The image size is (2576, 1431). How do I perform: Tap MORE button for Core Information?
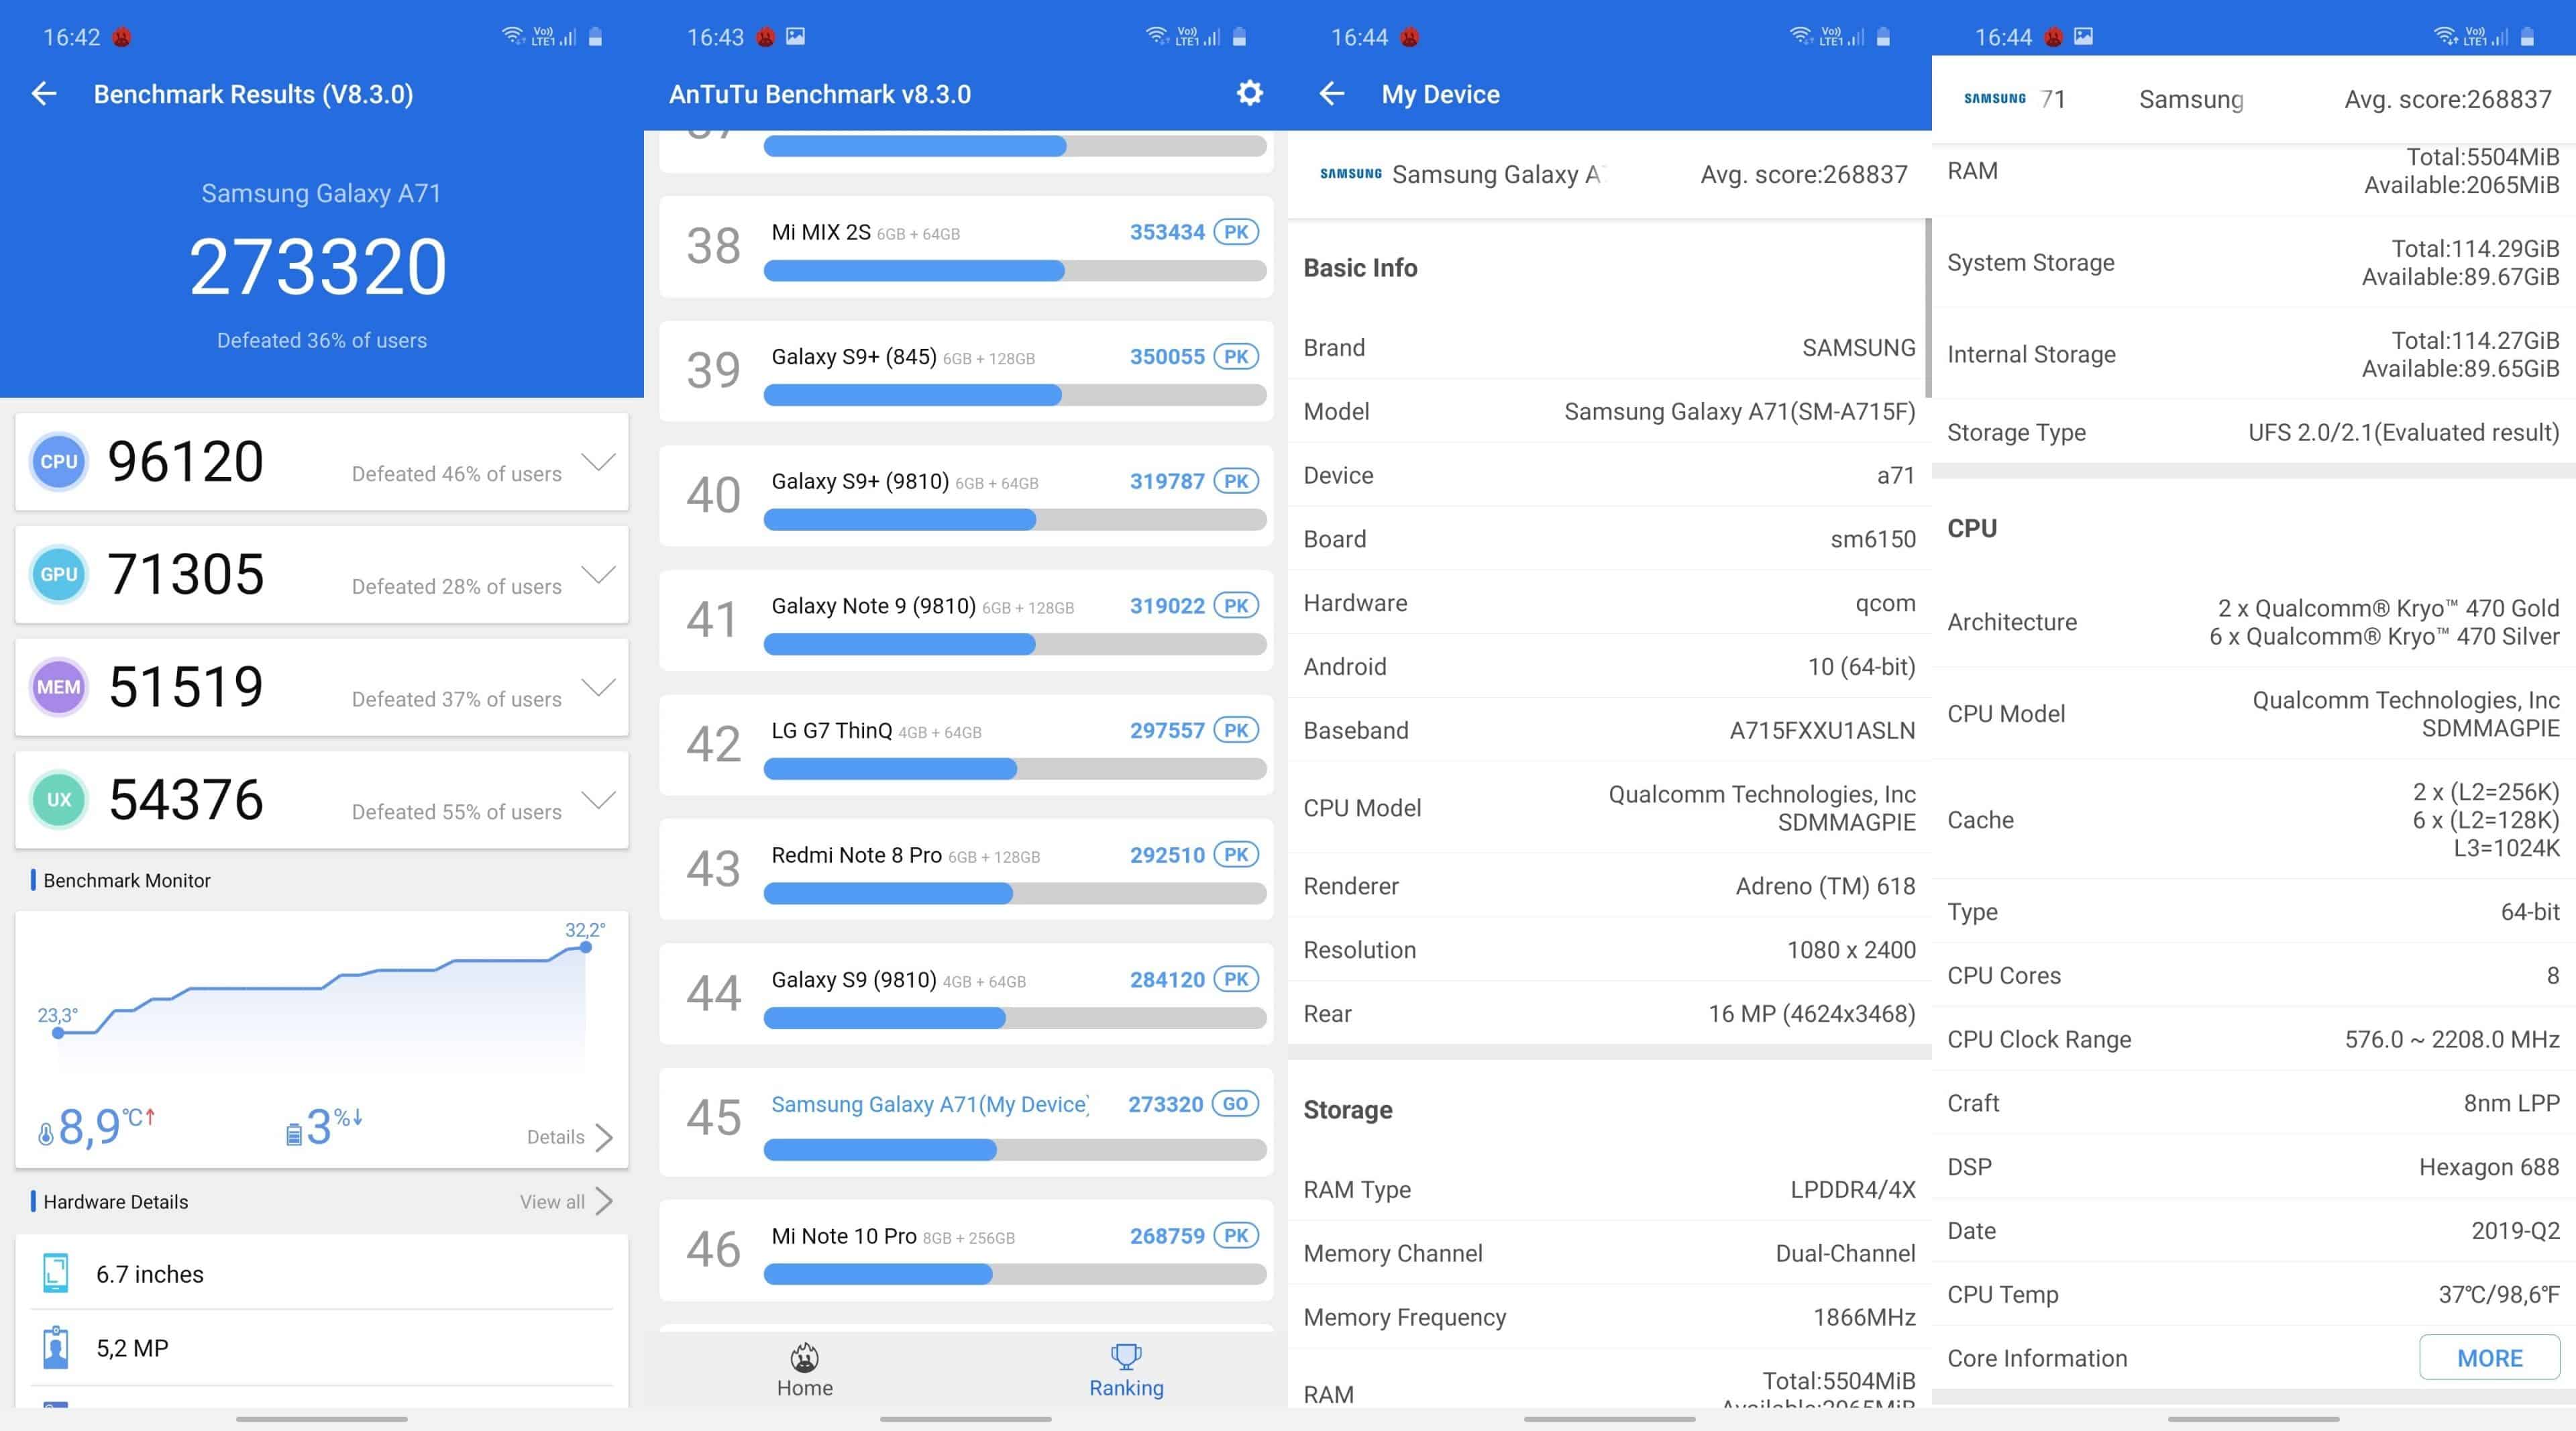point(2489,1358)
